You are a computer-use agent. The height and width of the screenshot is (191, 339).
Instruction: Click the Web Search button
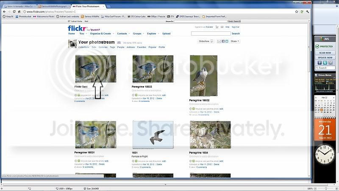coord(234,21)
